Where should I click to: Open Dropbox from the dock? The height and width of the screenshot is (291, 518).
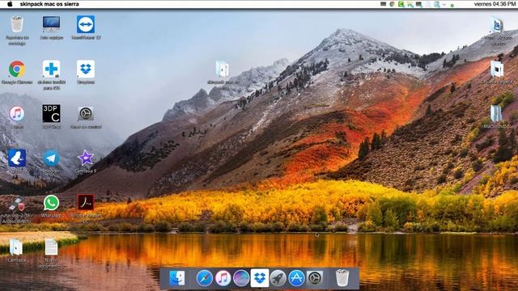(260, 278)
